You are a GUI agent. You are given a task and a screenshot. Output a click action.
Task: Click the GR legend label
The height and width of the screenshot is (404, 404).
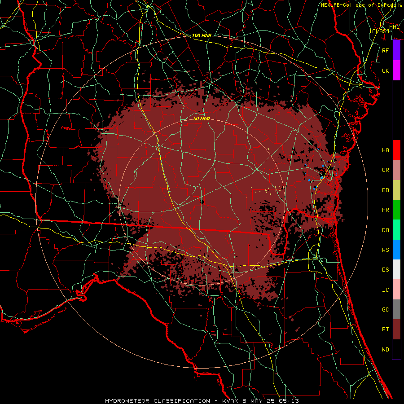click(386, 170)
